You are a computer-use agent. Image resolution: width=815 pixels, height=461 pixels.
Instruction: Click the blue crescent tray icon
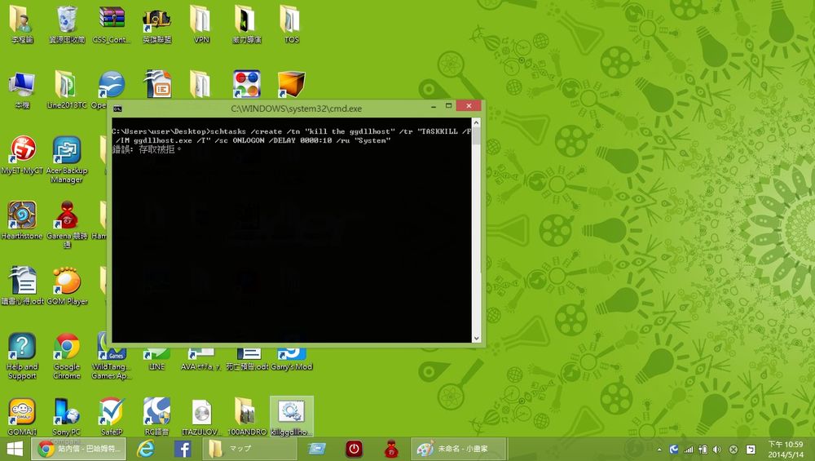coord(674,450)
